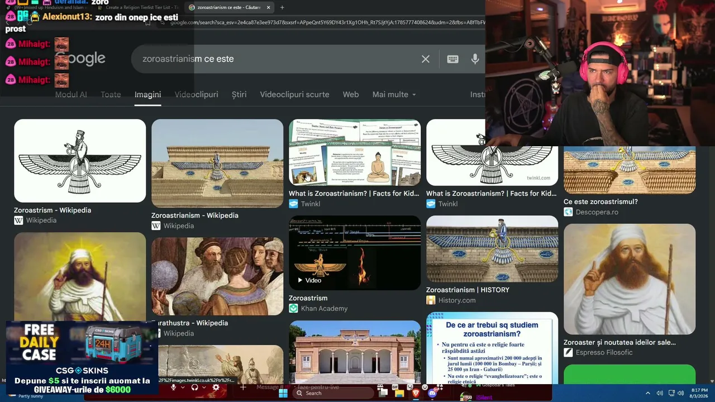Open File Explorer from the taskbar
The width and height of the screenshot is (715, 402).
399,393
